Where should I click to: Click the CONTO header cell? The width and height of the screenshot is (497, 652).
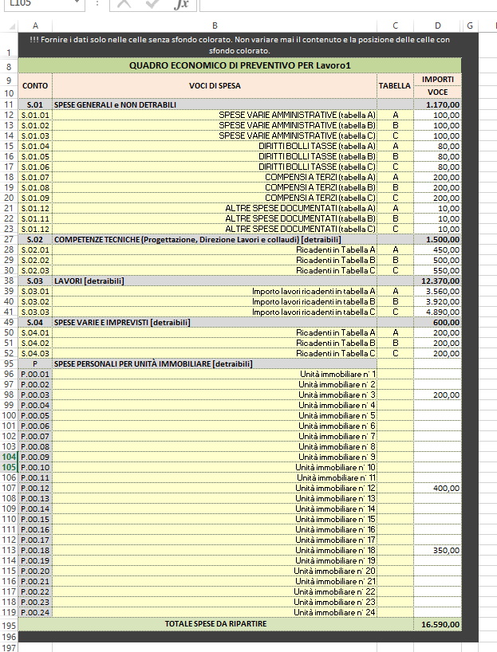[x=35, y=85]
